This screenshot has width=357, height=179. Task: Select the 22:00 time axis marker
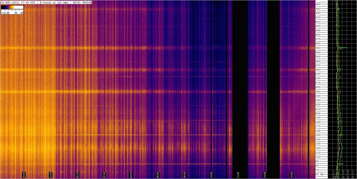(51, 175)
